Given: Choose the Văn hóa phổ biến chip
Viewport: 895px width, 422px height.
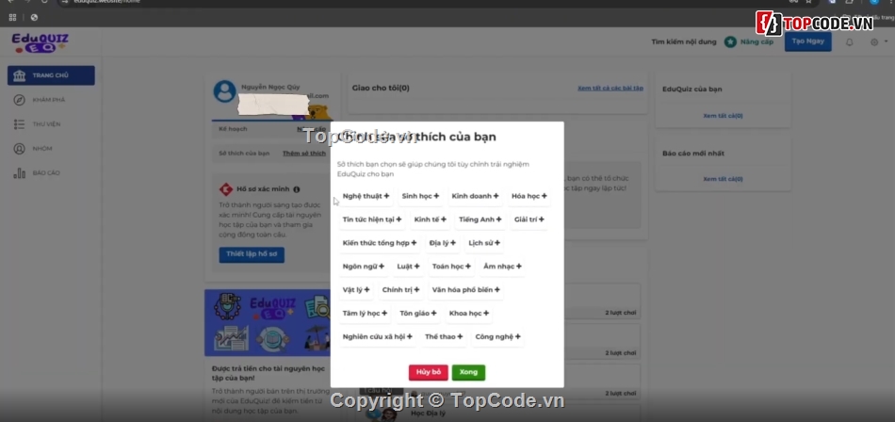Looking at the screenshot, I should click(x=465, y=290).
